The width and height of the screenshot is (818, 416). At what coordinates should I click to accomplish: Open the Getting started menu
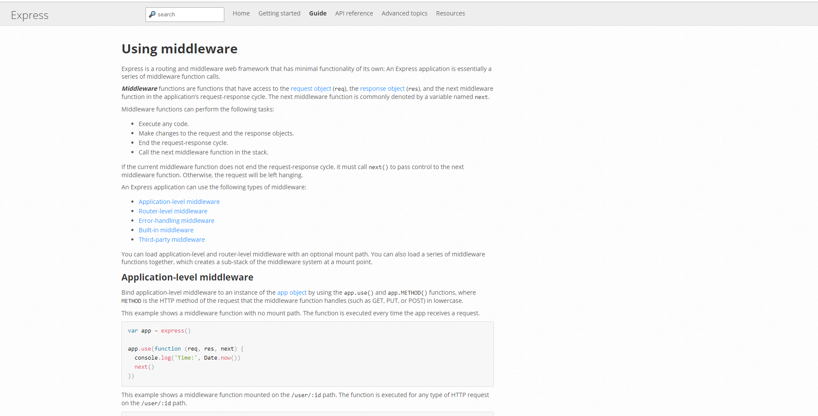pyautogui.click(x=279, y=13)
